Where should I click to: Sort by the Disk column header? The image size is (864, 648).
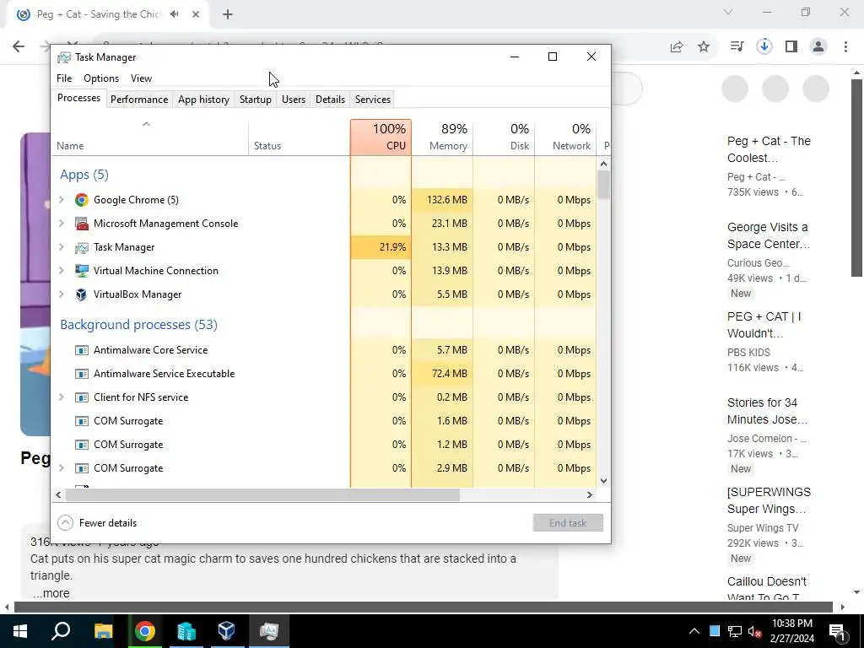[x=505, y=138]
